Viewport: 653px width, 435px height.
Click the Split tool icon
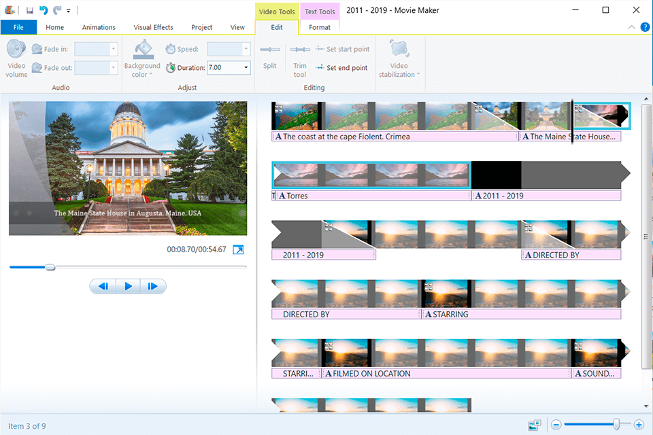269,50
